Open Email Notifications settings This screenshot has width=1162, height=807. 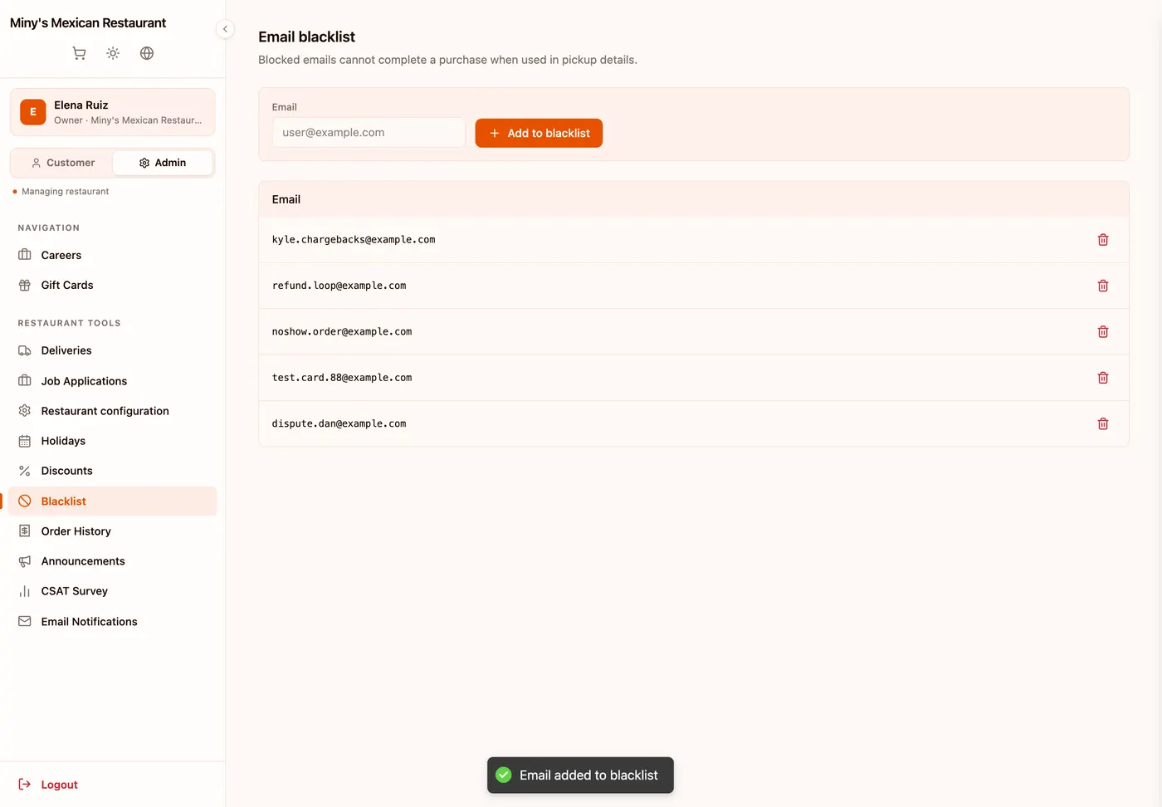click(112, 622)
